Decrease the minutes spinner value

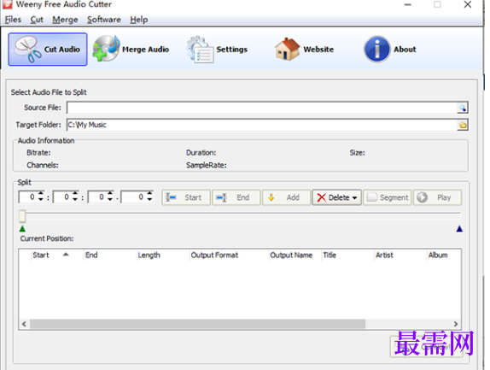coord(75,200)
